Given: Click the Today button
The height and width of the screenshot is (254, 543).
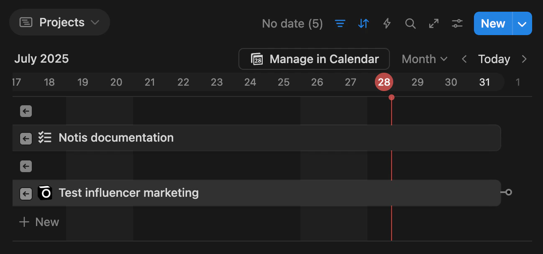Looking at the screenshot, I should click(494, 59).
